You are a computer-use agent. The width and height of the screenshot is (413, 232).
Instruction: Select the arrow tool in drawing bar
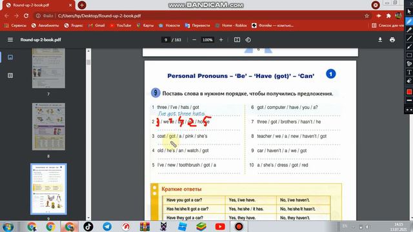tap(408, 47)
